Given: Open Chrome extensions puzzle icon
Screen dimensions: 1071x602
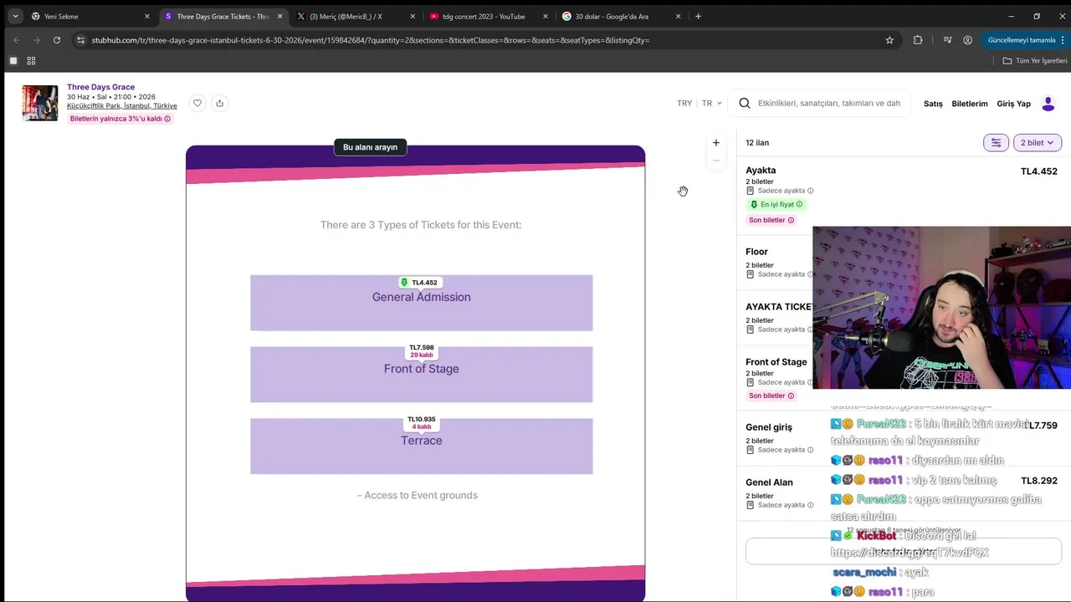Looking at the screenshot, I should tap(918, 40).
